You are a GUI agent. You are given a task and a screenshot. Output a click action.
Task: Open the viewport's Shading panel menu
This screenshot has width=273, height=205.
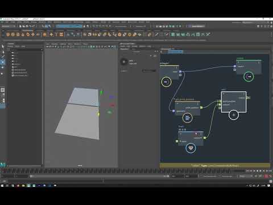pyautogui.click(x=55, y=44)
